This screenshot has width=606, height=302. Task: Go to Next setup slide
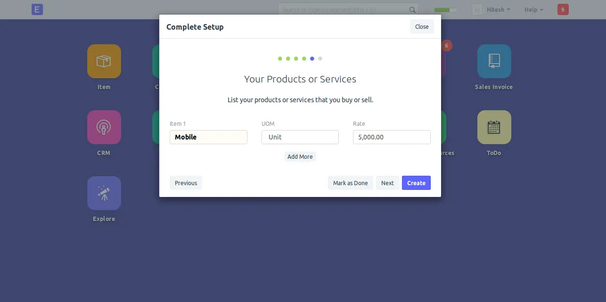(387, 183)
